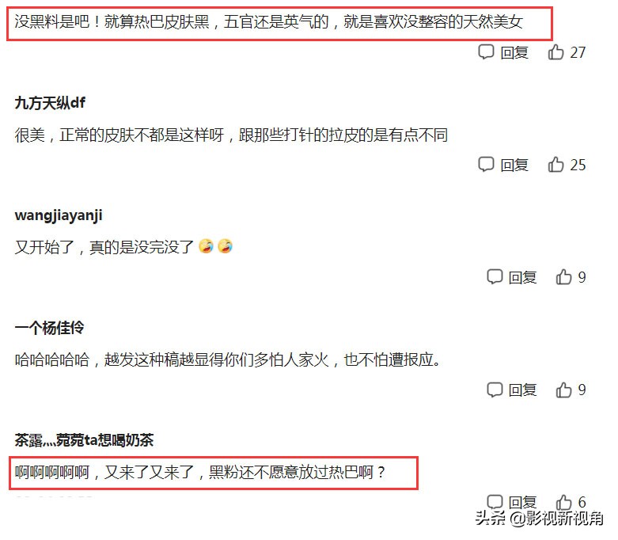Click the thumbs-up icon showing 27 likes
The width and height of the screenshot is (618, 540).
click(x=555, y=52)
